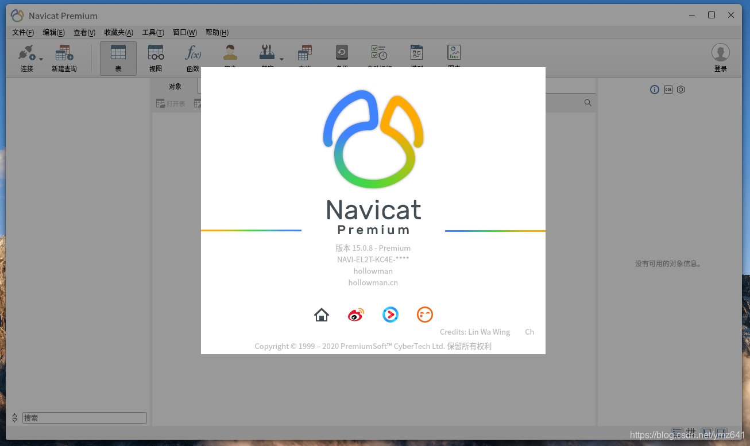Expand the toolbox icon dropdown arrow
Viewport: 750px width, 446px height.
click(281, 59)
